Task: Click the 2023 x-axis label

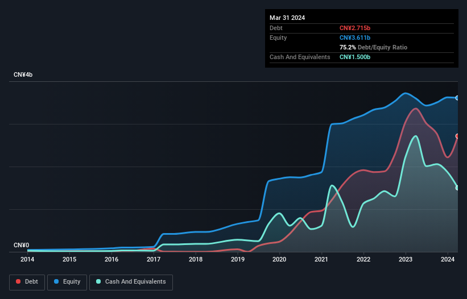Action: [406, 259]
